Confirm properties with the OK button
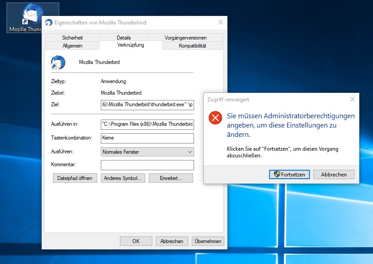This screenshot has width=373, height=264. tap(136, 241)
